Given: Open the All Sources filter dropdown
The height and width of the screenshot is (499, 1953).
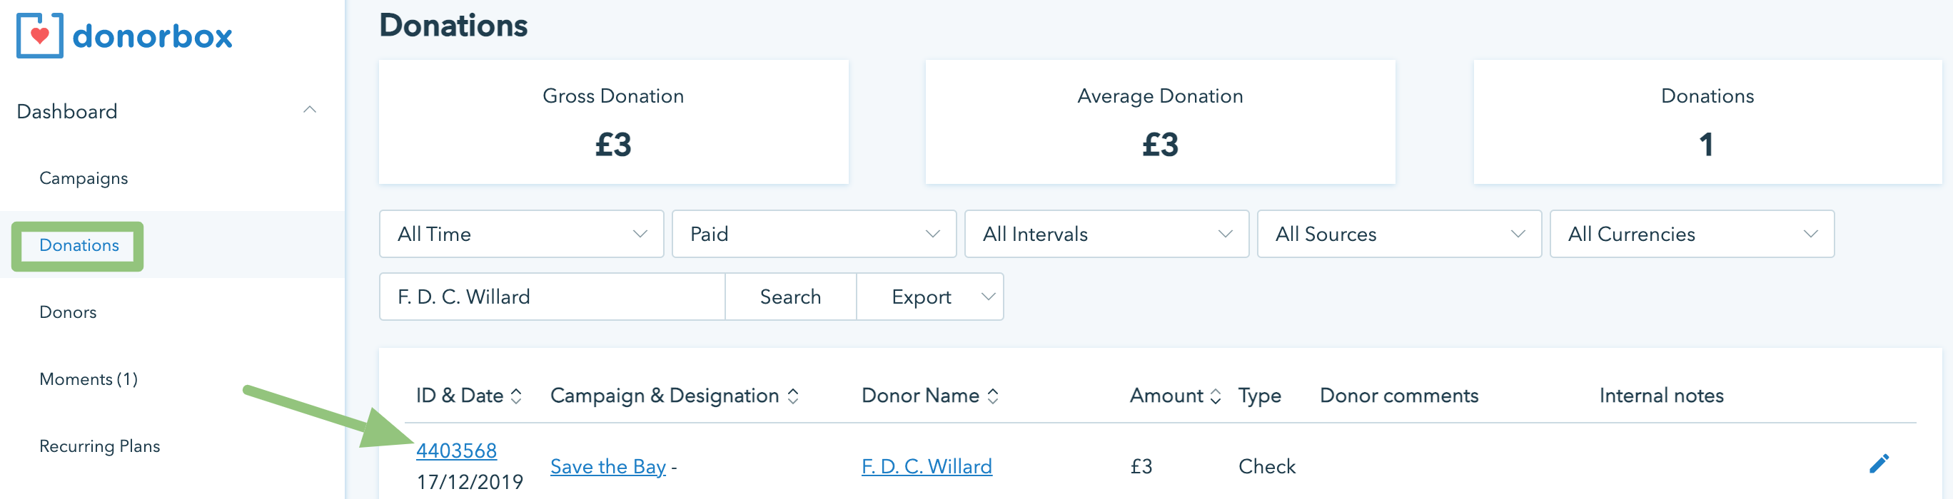Looking at the screenshot, I should (1399, 234).
